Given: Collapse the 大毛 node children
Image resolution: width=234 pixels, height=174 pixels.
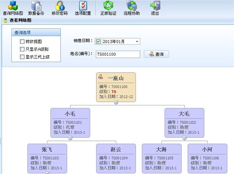Looking at the screenshot, I should click(x=184, y=138).
